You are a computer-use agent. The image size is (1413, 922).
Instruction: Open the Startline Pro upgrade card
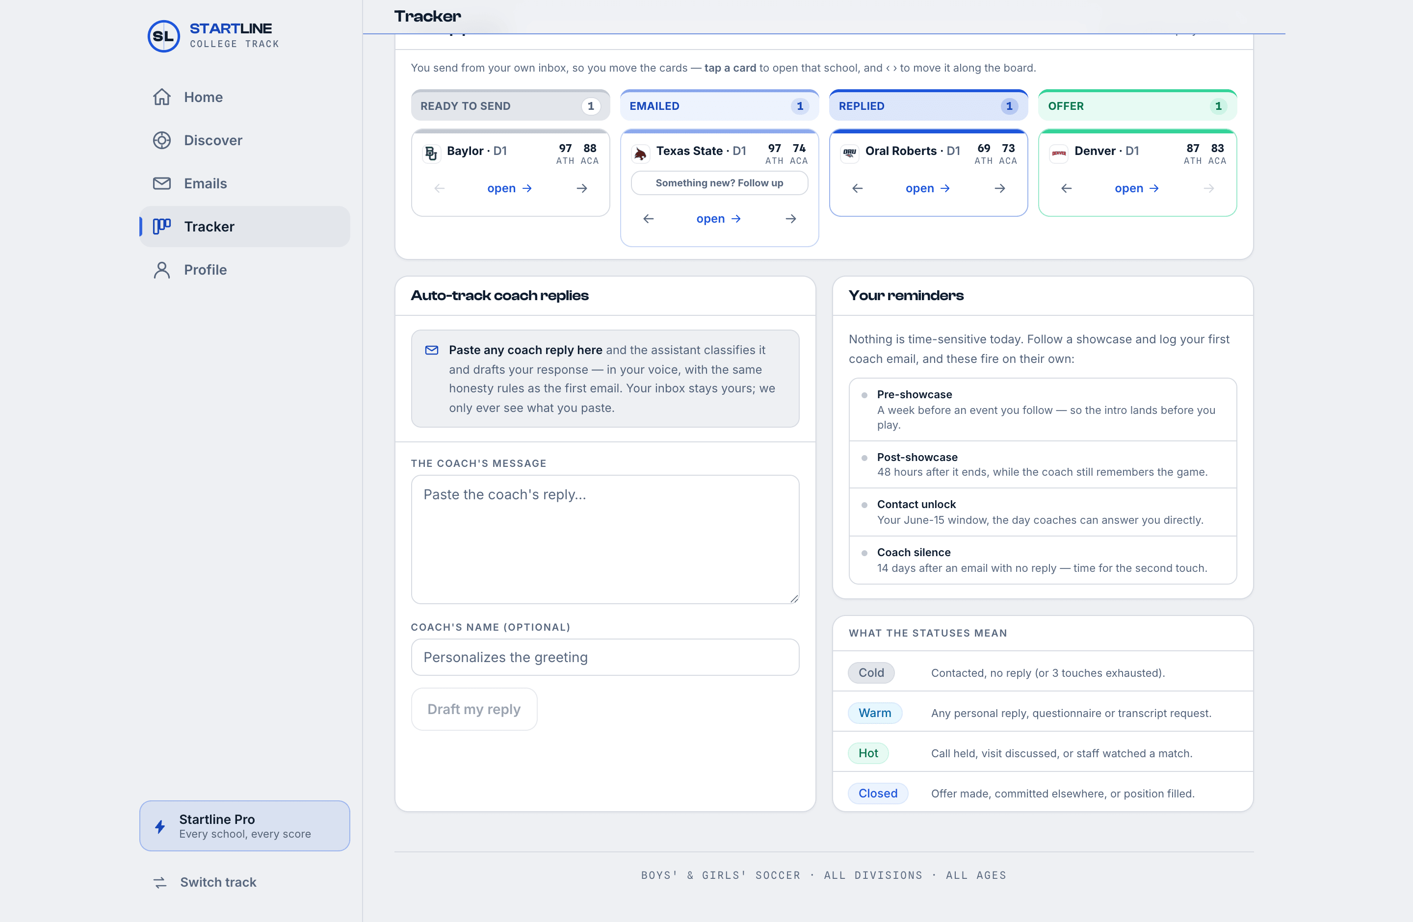tap(245, 826)
